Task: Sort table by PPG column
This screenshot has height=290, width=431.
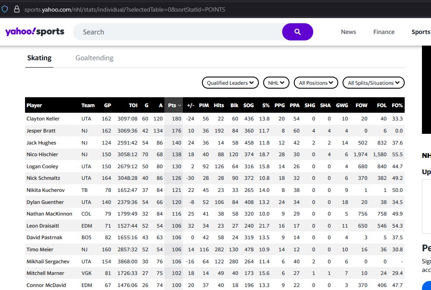Action: [x=280, y=105]
